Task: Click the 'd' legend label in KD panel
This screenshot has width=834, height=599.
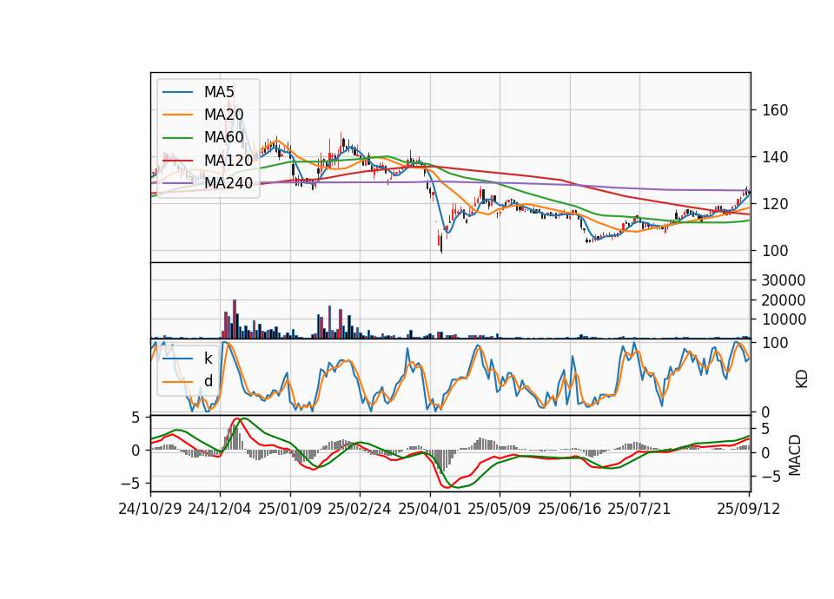Action: coord(208,381)
